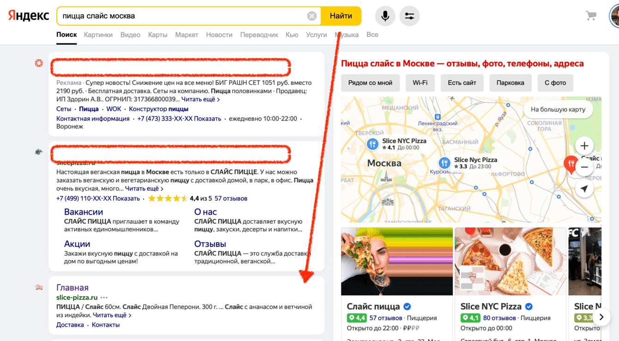Click the Yandex logo
Viewport: 619px width, 341px height.
[29, 16]
